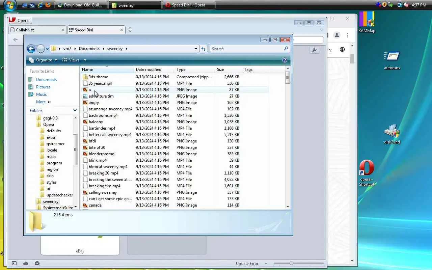This screenshot has width=432, height=270.
Task: Click Opera Link cloud icon
Action: coord(26,263)
